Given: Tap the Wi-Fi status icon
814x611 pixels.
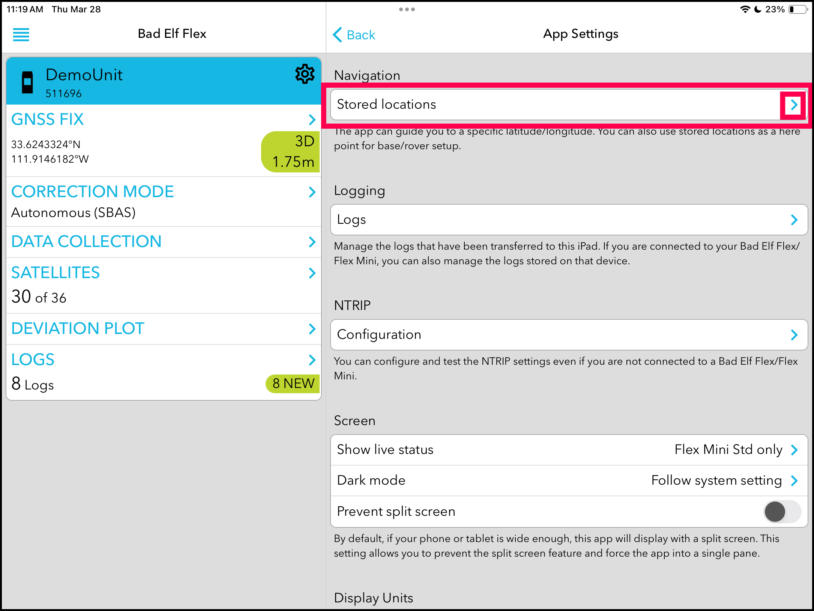Looking at the screenshot, I should [x=745, y=9].
